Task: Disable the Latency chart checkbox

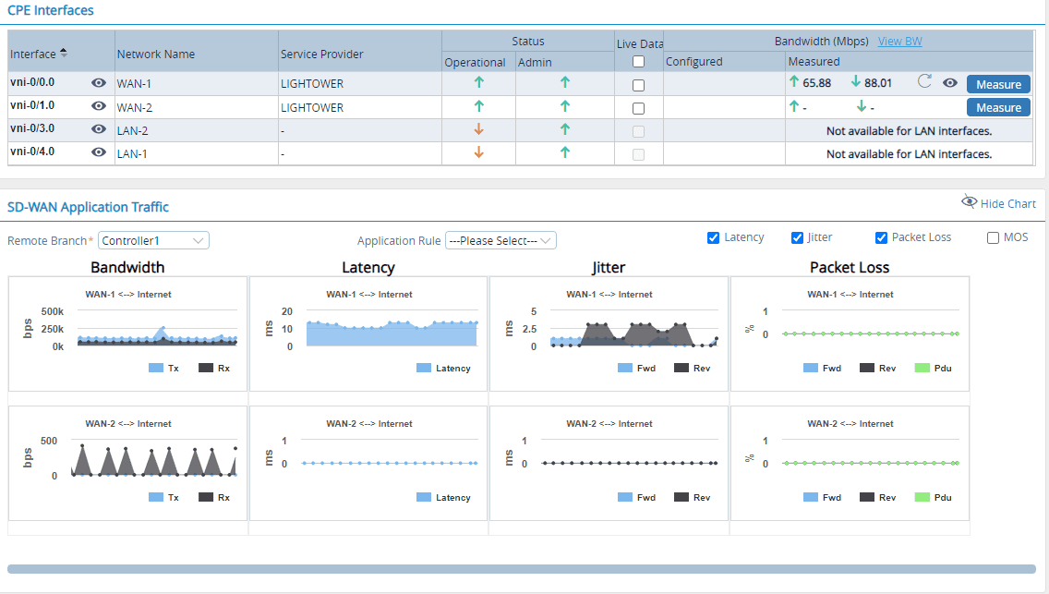Action: 714,237
